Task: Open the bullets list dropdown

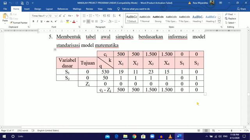Action: (87, 16)
